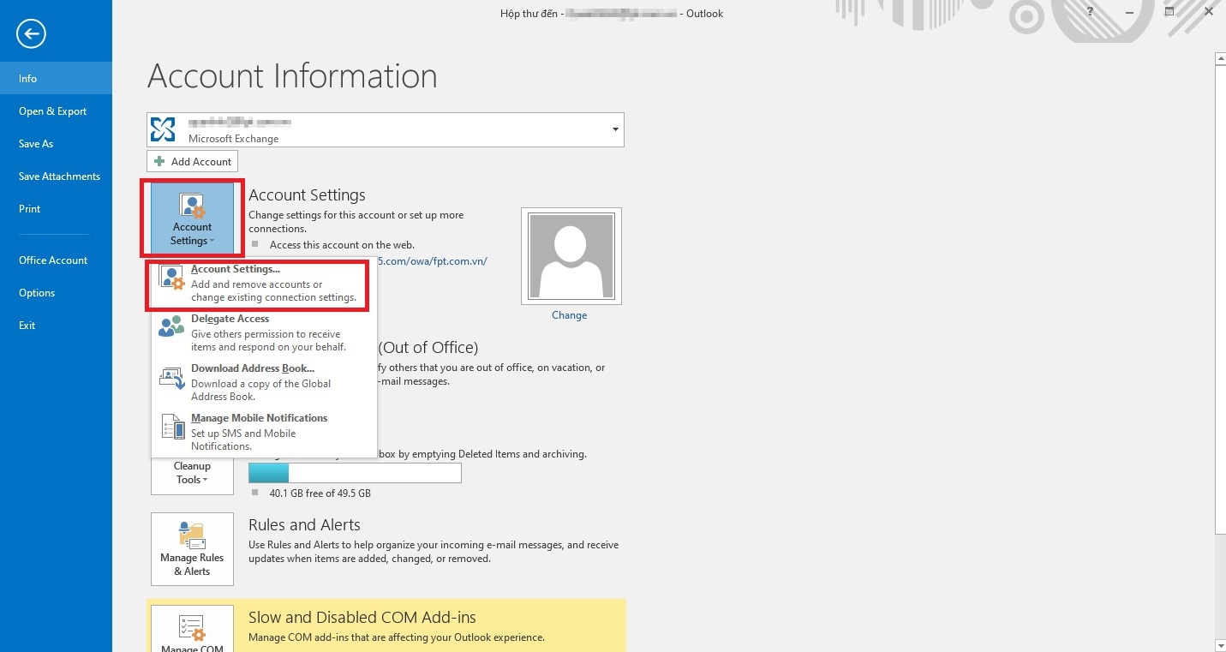The height and width of the screenshot is (652, 1226).
Task: Click the Manage Mobile Notifications icon
Action: tap(170, 426)
